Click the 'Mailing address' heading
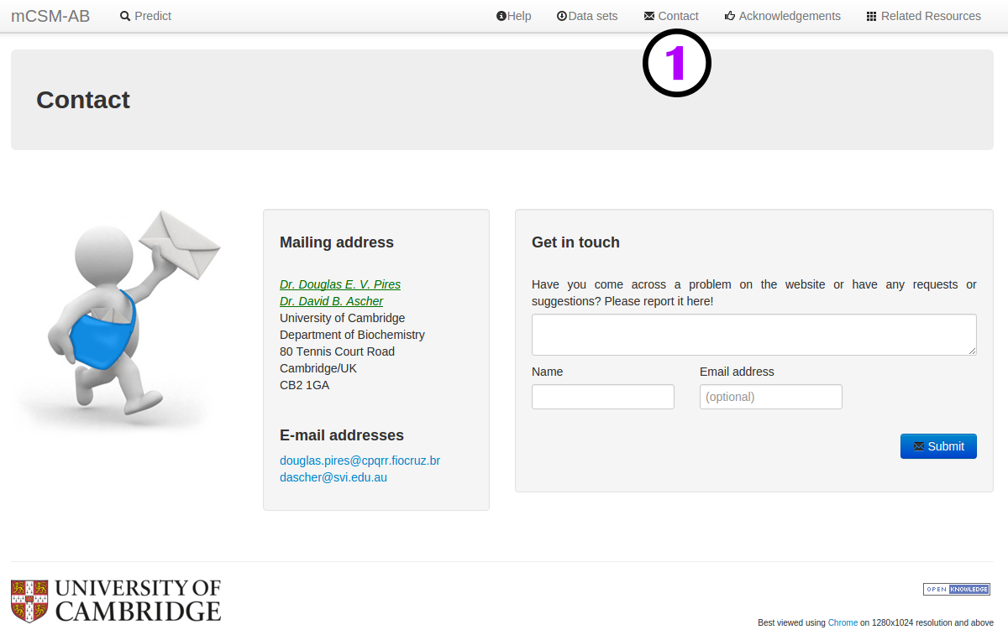1008x635 pixels. (x=337, y=242)
